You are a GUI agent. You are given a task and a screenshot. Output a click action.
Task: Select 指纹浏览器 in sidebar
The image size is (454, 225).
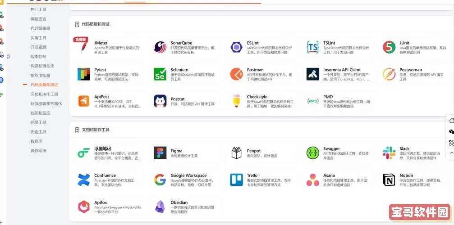40,76
